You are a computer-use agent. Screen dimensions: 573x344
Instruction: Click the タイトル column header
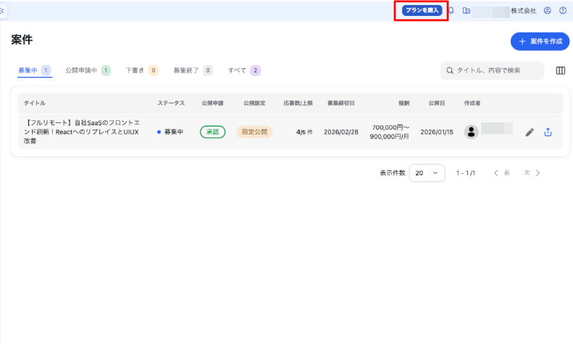34,103
